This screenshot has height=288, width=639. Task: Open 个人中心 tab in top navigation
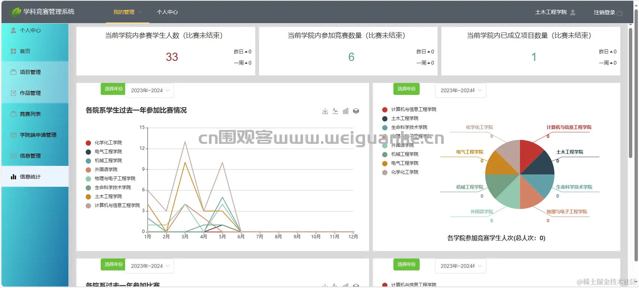(x=167, y=12)
